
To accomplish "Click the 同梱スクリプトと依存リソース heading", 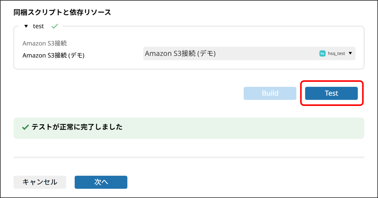I will tap(62, 12).
